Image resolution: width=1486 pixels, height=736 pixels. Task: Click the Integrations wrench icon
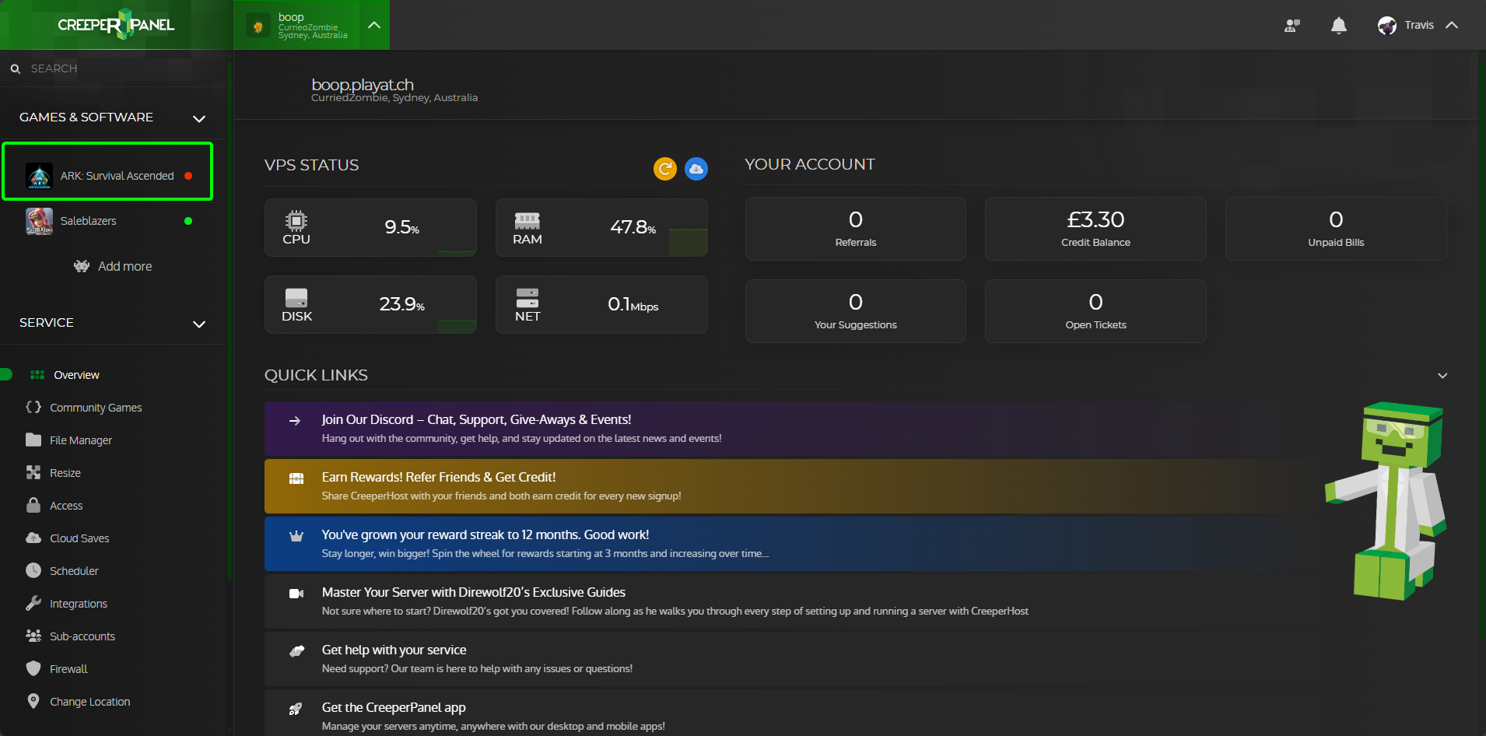(33, 603)
